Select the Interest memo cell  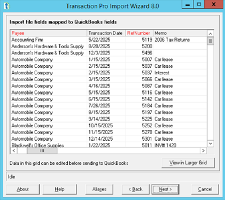click(180, 73)
